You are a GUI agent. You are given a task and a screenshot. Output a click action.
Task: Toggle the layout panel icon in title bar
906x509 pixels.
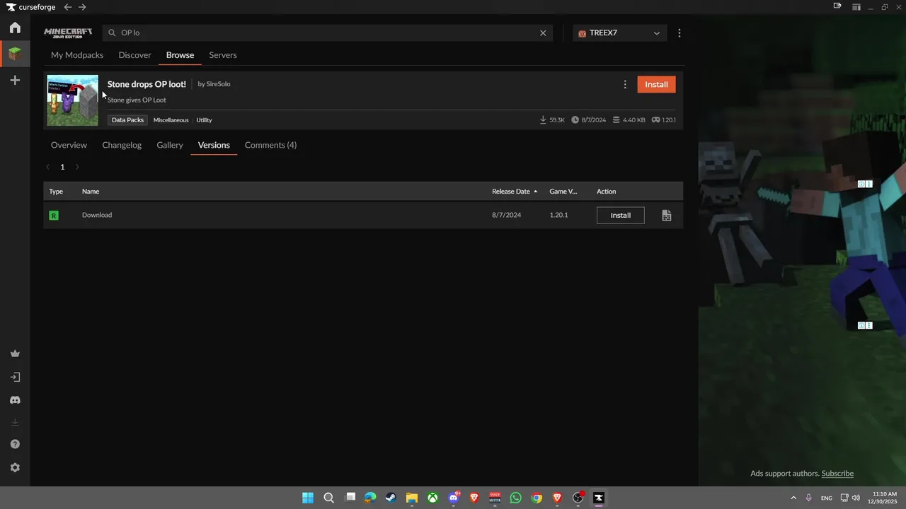856,7
